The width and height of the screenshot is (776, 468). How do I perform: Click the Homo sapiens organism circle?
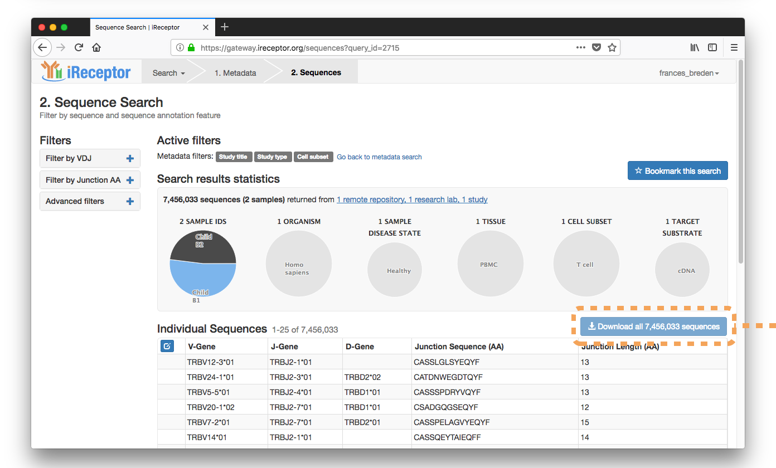pyautogui.click(x=299, y=264)
